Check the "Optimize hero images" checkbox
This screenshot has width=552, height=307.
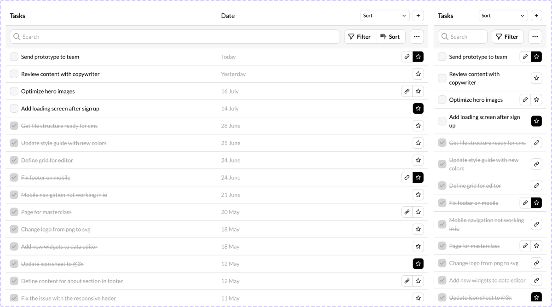coord(14,91)
